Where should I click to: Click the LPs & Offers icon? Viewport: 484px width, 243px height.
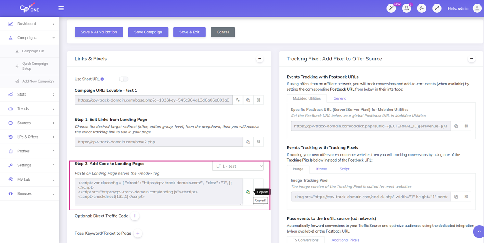tap(10, 137)
